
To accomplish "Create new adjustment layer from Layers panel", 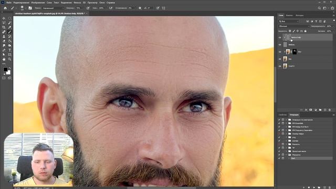I will point(316,110).
